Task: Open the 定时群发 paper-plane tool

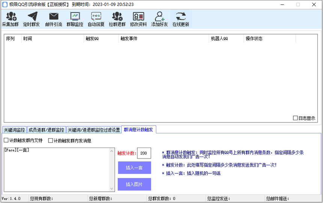Action: [x=32, y=19]
